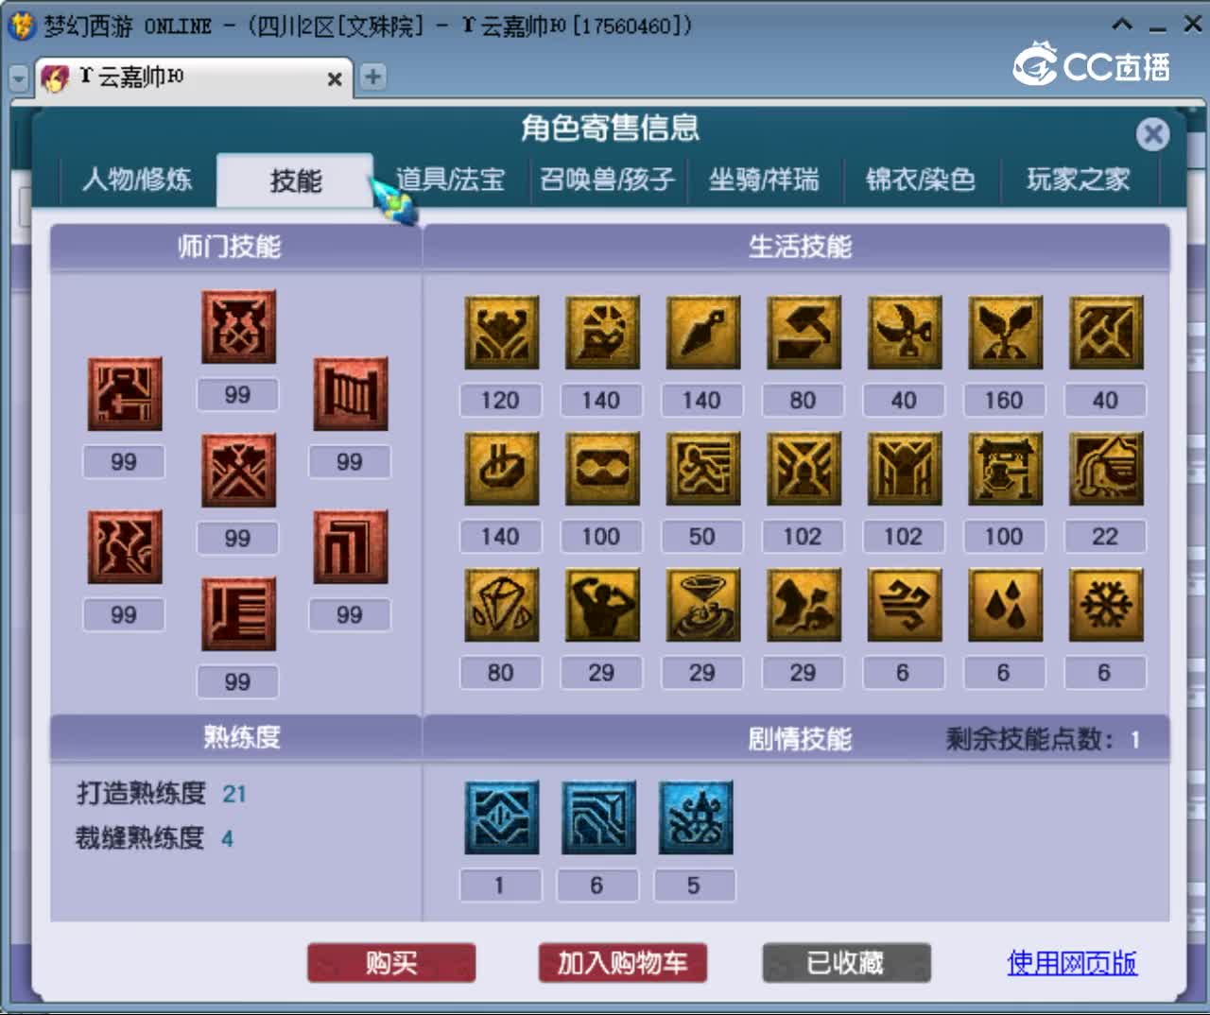
Task: Click the red cracked lightning sect skill icon
Action: [125, 547]
